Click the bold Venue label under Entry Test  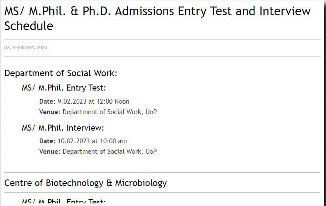(x=50, y=112)
